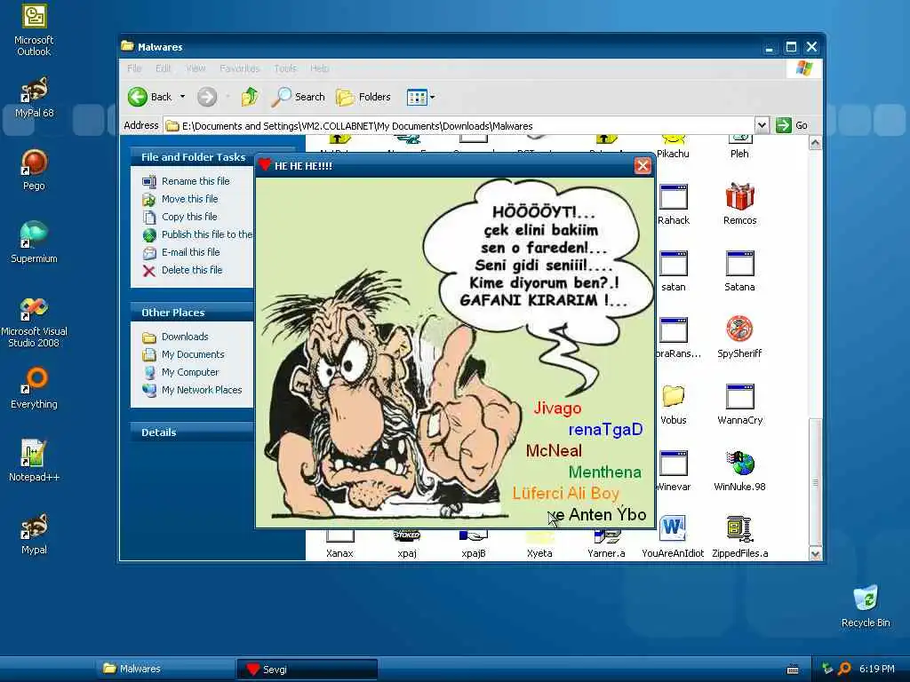Click inside the Address path field
This screenshot has width=910, height=682.
[x=459, y=125]
